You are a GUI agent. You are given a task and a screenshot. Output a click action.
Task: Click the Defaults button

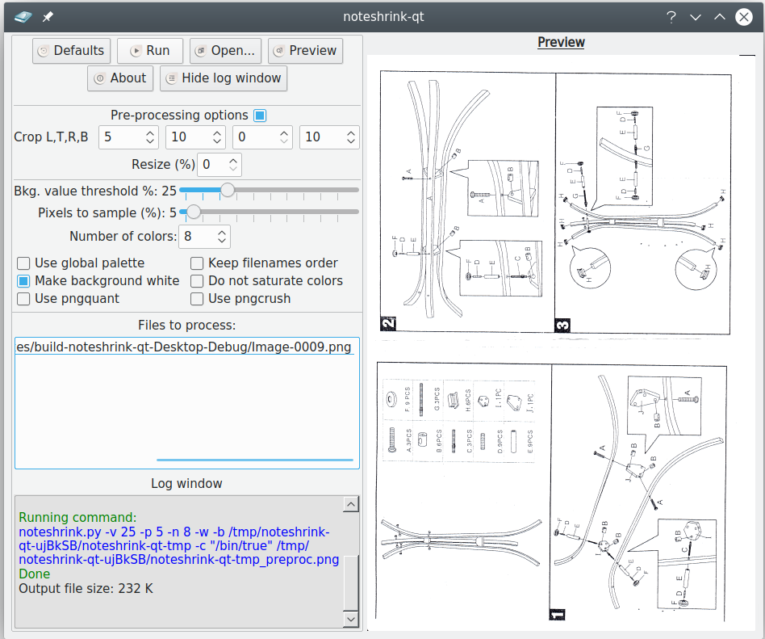click(x=70, y=51)
